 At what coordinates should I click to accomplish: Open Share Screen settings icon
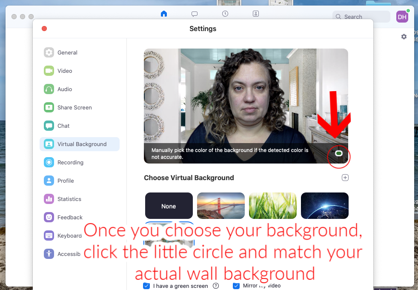click(49, 107)
